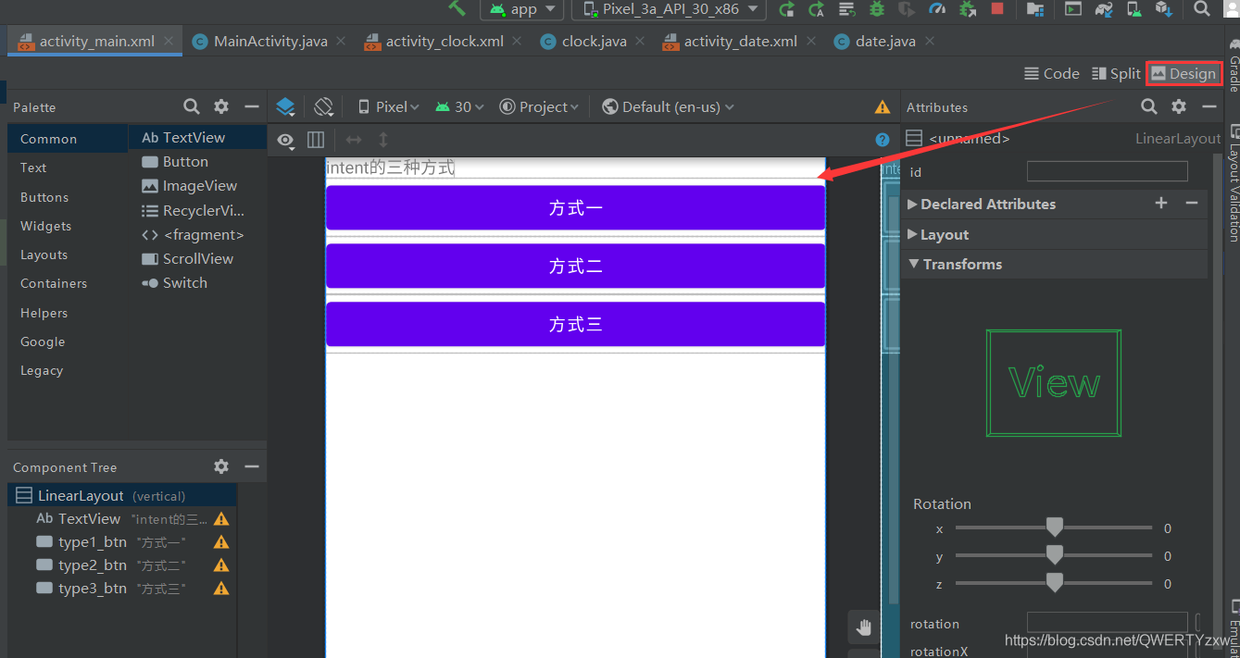Click the Profile app gauge icon
The width and height of the screenshot is (1240, 658).
[x=937, y=9]
